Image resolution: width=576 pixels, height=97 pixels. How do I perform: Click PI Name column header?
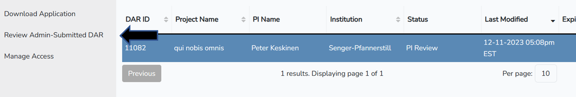pyautogui.click(x=266, y=19)
